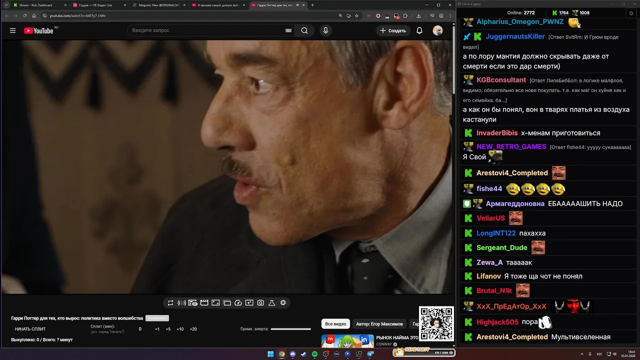Image resolution: width=640 pixels, height=360 pixels.
Task: Open YouTube notifications bell
Action: pyautogui.click(x=419, y=30)
